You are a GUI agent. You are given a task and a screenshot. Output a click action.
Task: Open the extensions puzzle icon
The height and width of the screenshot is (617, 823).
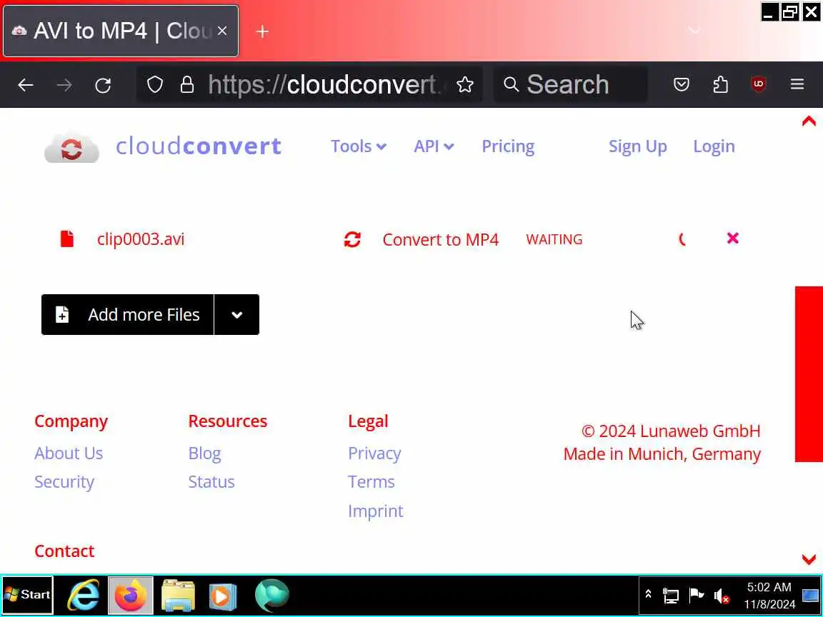point(720,84)
